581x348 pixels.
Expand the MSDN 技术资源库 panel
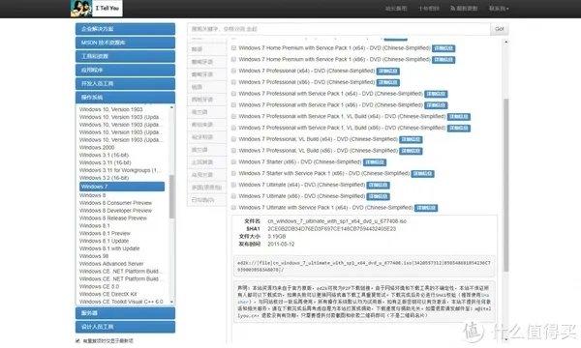click(125, 43)
